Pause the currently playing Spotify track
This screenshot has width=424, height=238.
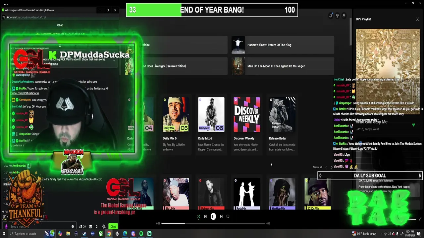(x=213, y=217)
